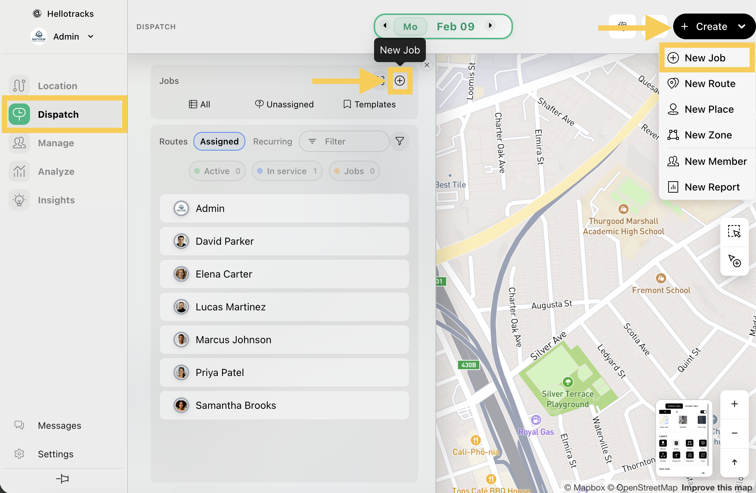
Task: Expand the Admin account dropdown
Action: [x=91, y=36]
